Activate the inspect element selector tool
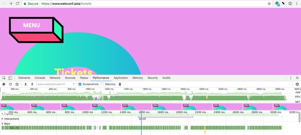This screenshot has height=135, width=301. (4, 78)
